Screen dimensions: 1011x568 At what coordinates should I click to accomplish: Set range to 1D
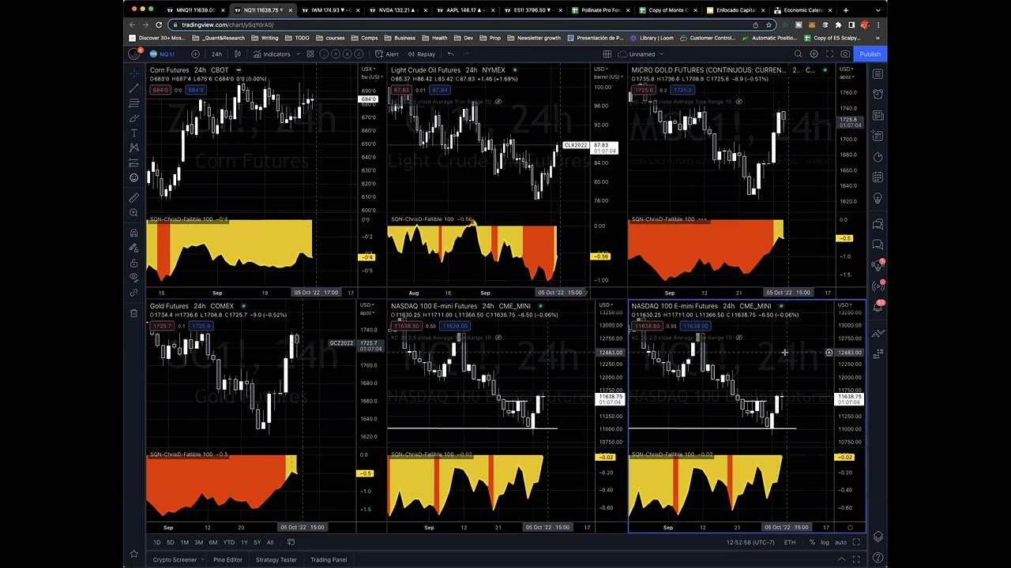(156, 542)
